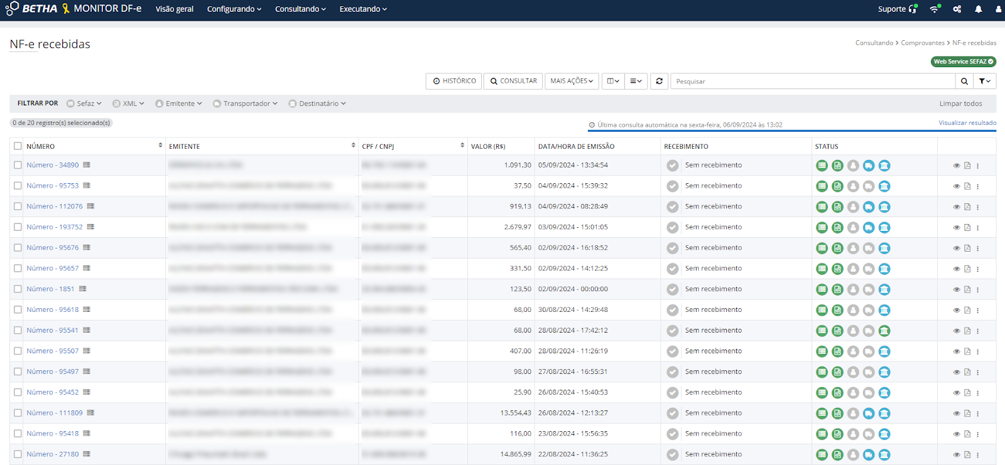This screenshot has height=465, width=1005.
Task: Open the Visão geral menu
Action: pos(175,9)
